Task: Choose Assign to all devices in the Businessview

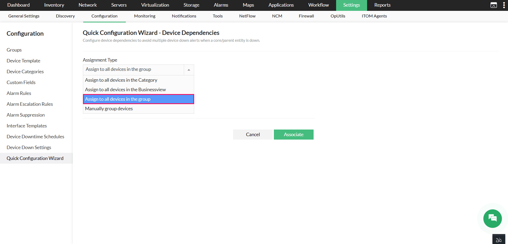Action: coord(125,89)
